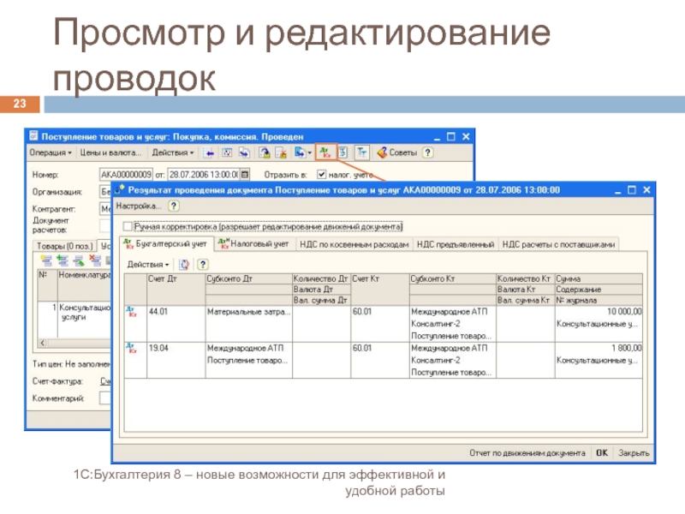685x514 pixels.
Task: Click the Счет Кт column header
Action: tap(380, 289)
